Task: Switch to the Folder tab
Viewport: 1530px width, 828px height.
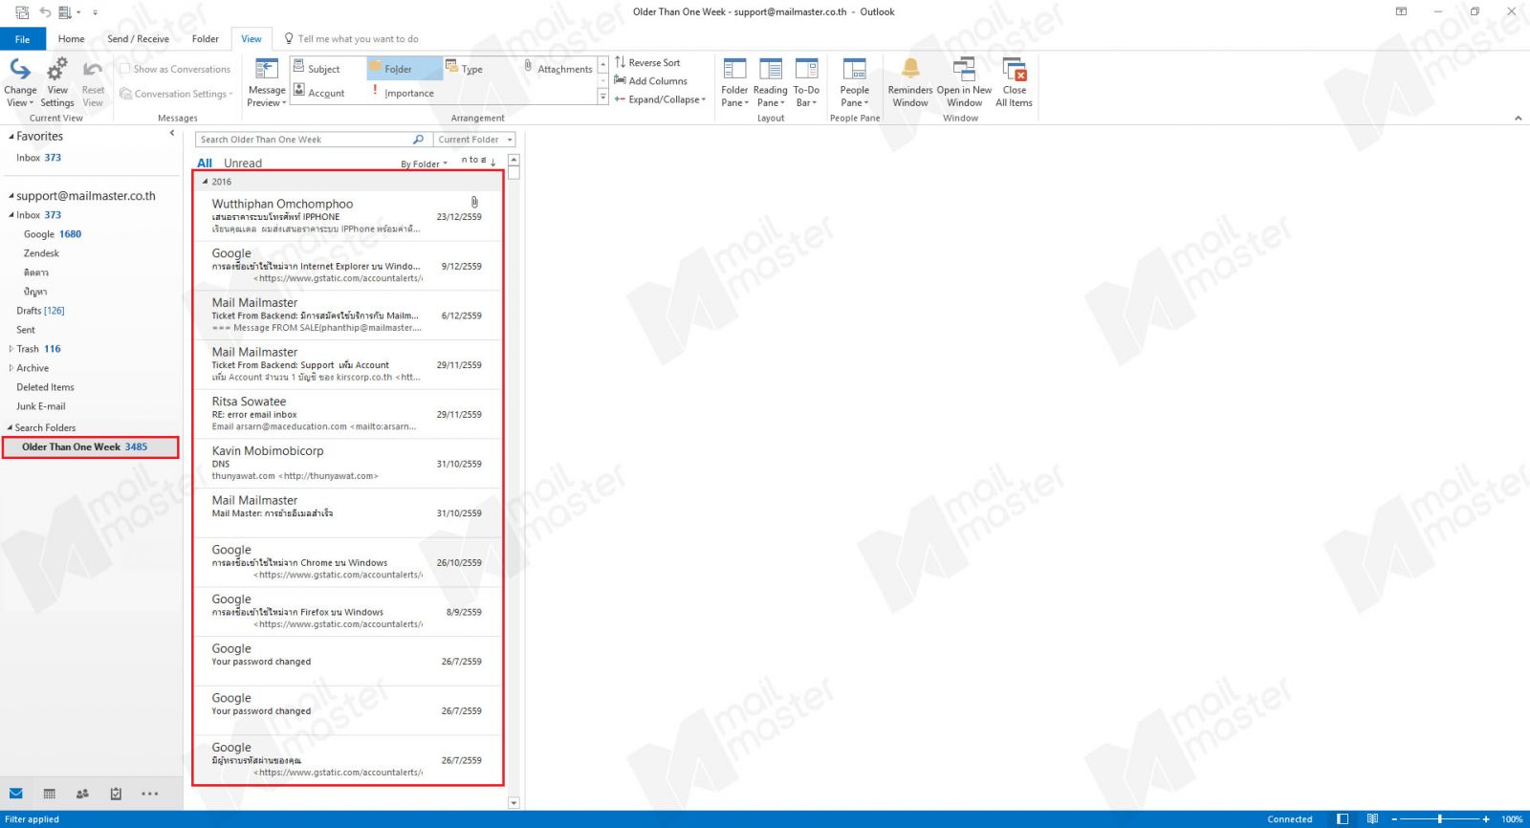Action: (x=205, y=39)
